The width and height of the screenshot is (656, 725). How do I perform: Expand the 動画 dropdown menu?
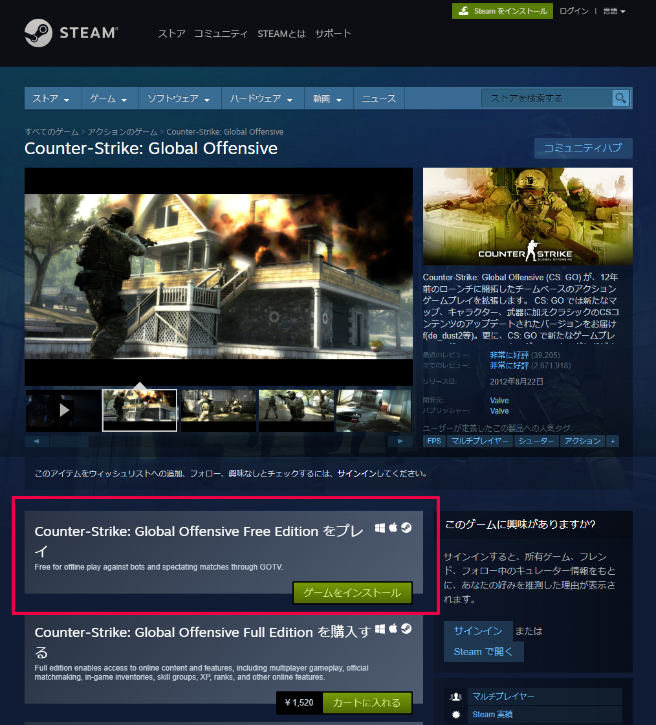pos(329,98)
